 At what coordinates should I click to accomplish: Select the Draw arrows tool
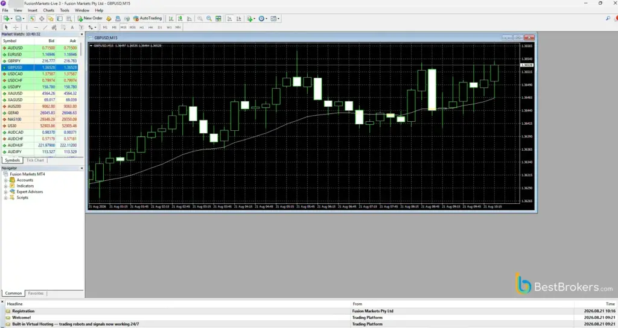(x=91, y=27)
